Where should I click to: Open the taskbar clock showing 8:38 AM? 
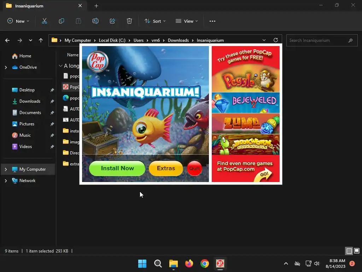click(335, 263)
